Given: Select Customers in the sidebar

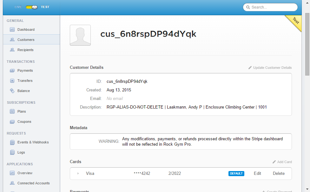Looking at the screenshot, I should [26, 40].
